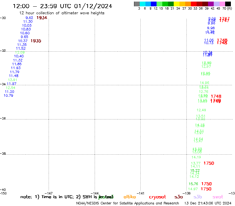Click the green 13.91 wave height reading
Screen dimensions: 235x206
click(x=12, y=80)
